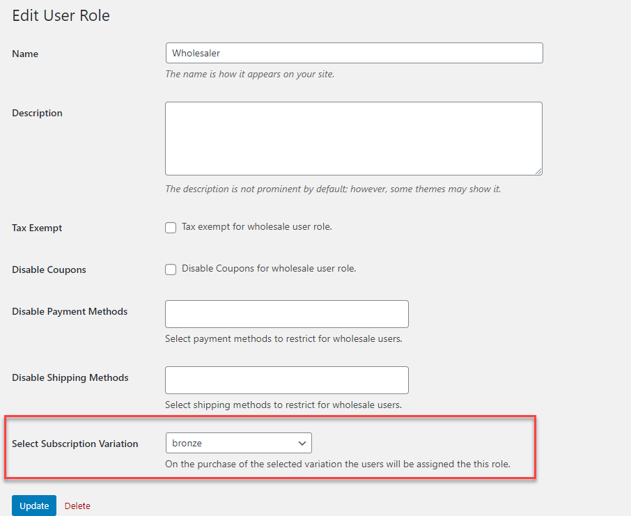Tick the Disable Coupons checkbox
631x516 pixels.
tap(171, 269)
